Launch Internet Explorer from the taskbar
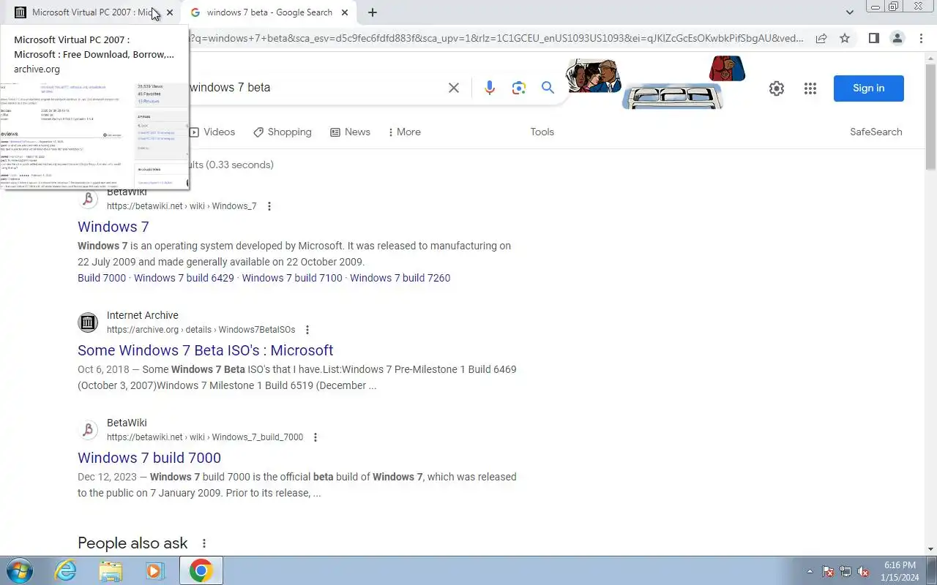 (x=65, y=570)
